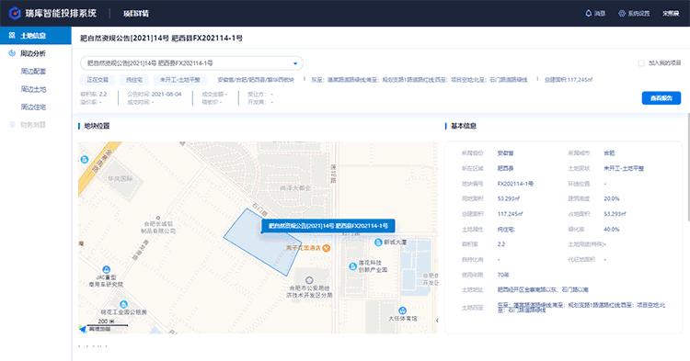Viewport: 690px width, 361px height.
Task: Click the 70年 usage term value
Action: coord(503,275)
